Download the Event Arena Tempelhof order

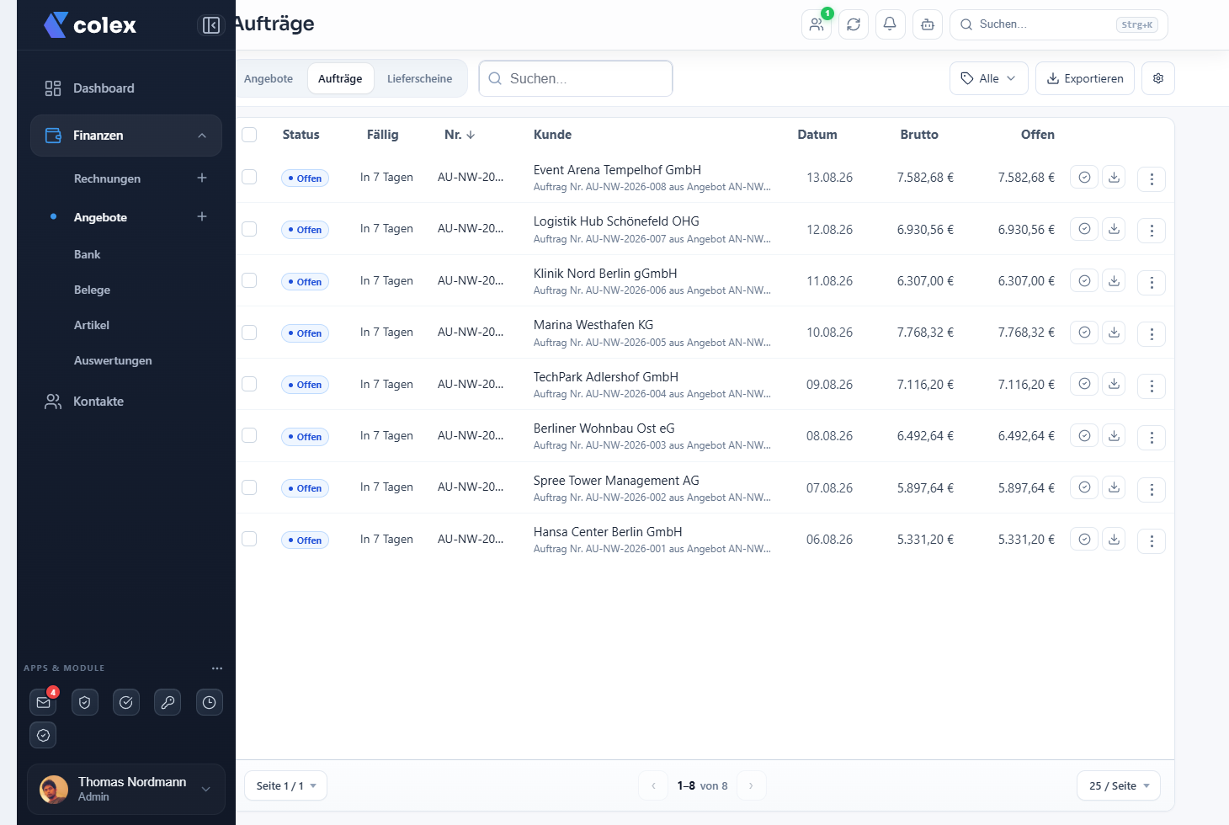click(x=1114, y=177)
